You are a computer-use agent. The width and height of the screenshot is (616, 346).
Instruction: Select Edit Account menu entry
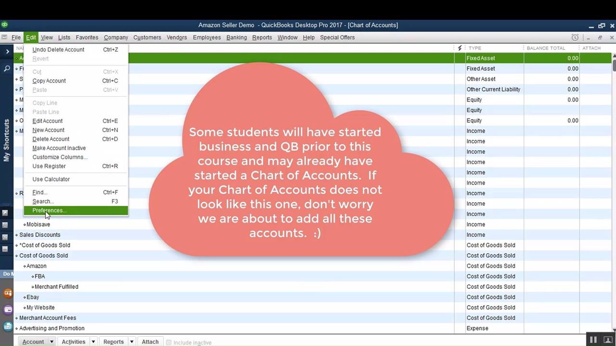pos(76,121)
